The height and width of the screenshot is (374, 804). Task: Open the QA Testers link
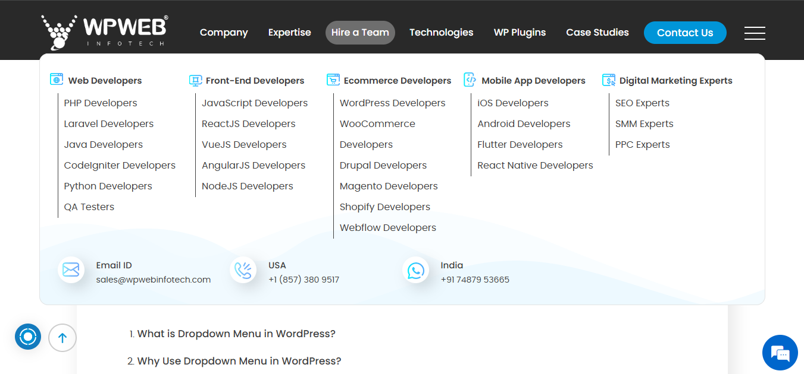89,207
